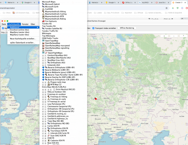The height and width of the screenshot is (145, 188).
Task: Click the red marker on the map
Action: coord(96,99)
